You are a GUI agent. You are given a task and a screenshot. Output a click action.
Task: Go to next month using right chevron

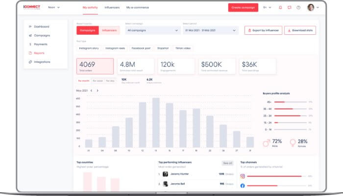(98, 91)
